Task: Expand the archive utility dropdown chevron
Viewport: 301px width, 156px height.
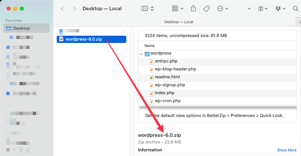Action: [266, 9]
